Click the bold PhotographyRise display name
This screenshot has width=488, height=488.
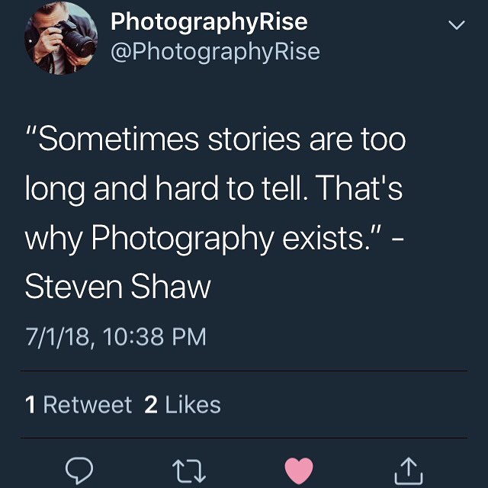209,22
